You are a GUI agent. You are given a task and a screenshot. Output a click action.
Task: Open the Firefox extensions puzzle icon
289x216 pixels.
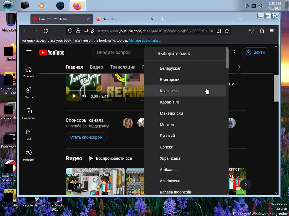pos(262,31)
